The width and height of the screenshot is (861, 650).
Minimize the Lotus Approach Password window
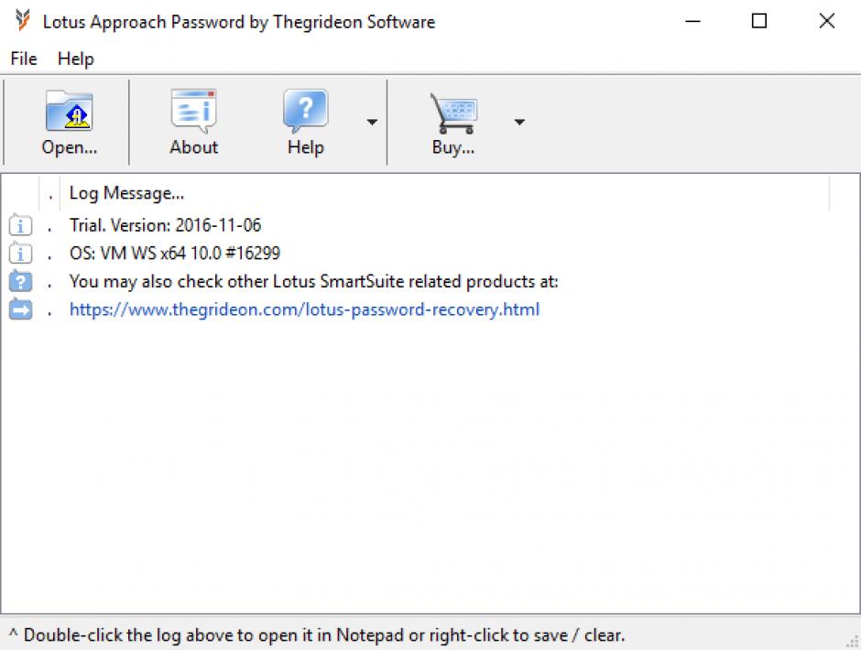tap(693, 21)
